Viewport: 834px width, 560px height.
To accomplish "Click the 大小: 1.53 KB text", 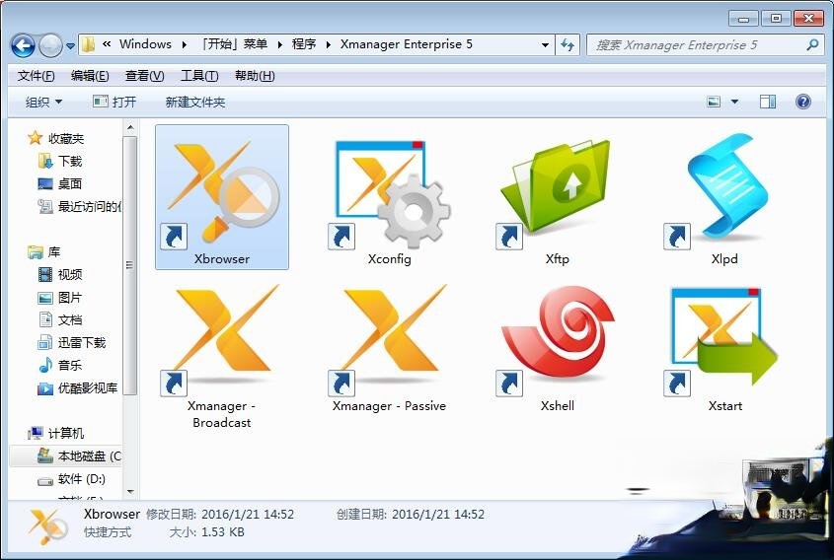I will [x=206, y=531].
